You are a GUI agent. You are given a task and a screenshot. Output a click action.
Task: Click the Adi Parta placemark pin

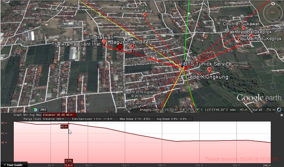145,15
